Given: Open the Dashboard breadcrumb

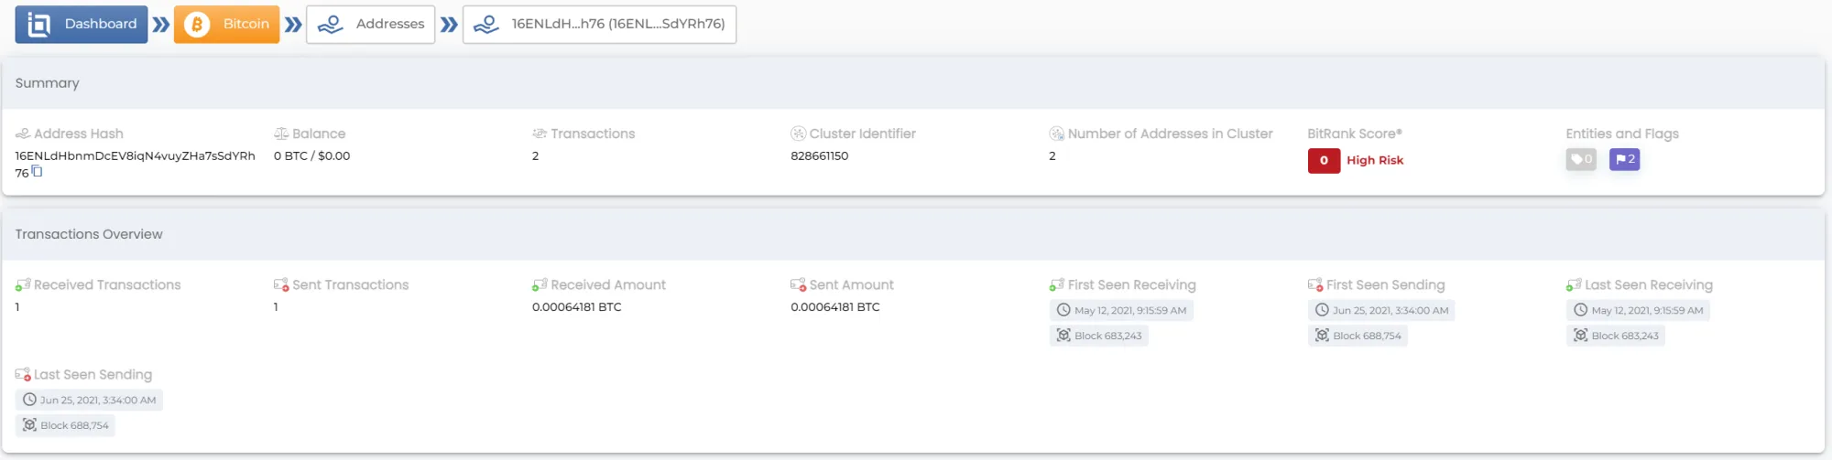Looking at the screenshot, I should (82, 24).
